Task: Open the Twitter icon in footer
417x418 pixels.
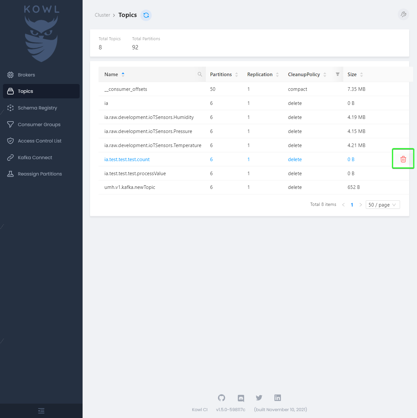Action: [259, 398]
